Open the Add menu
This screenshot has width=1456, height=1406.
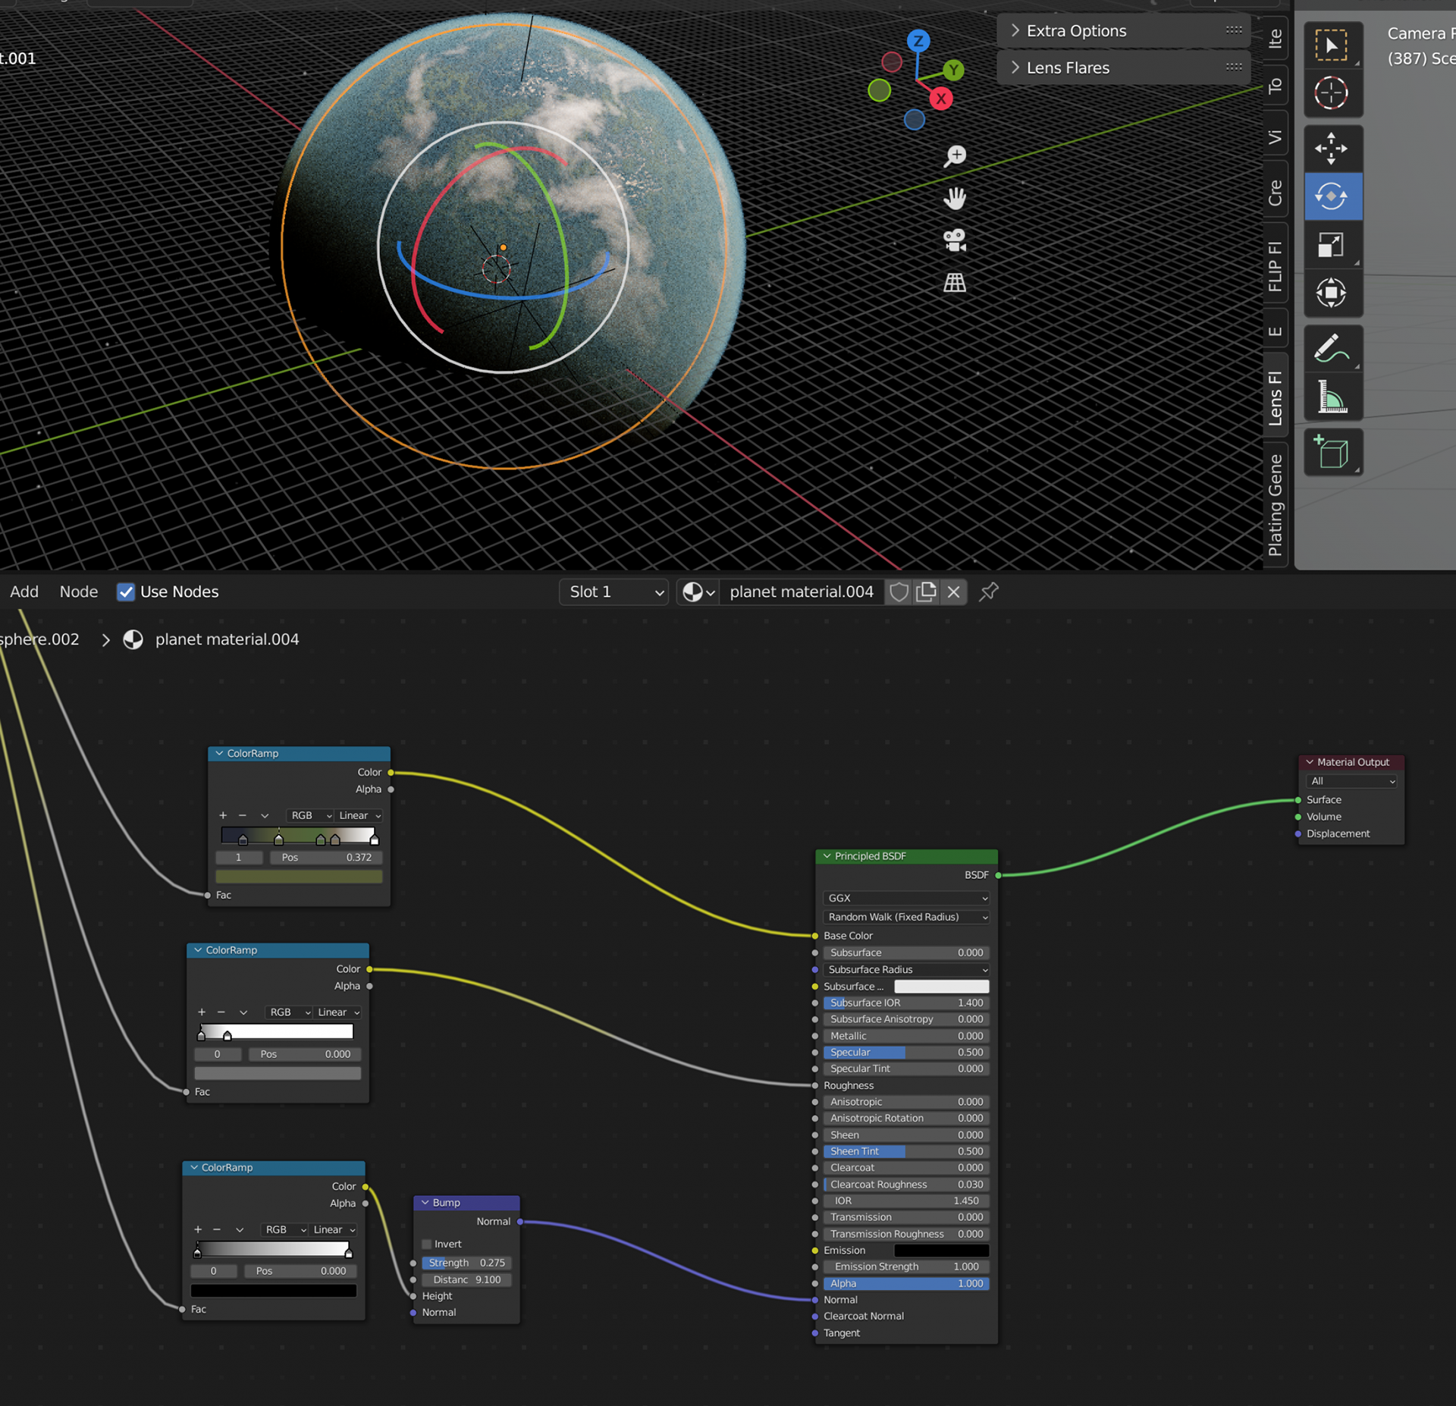(x=24, y=592)
